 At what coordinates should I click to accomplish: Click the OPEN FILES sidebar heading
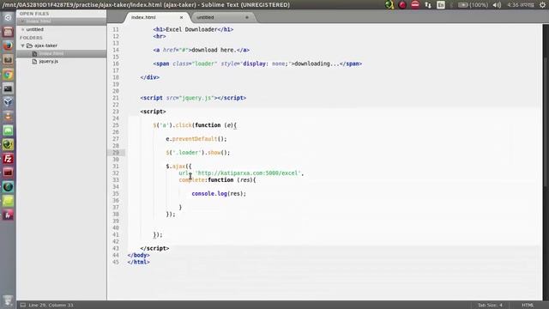click(34, 14)
